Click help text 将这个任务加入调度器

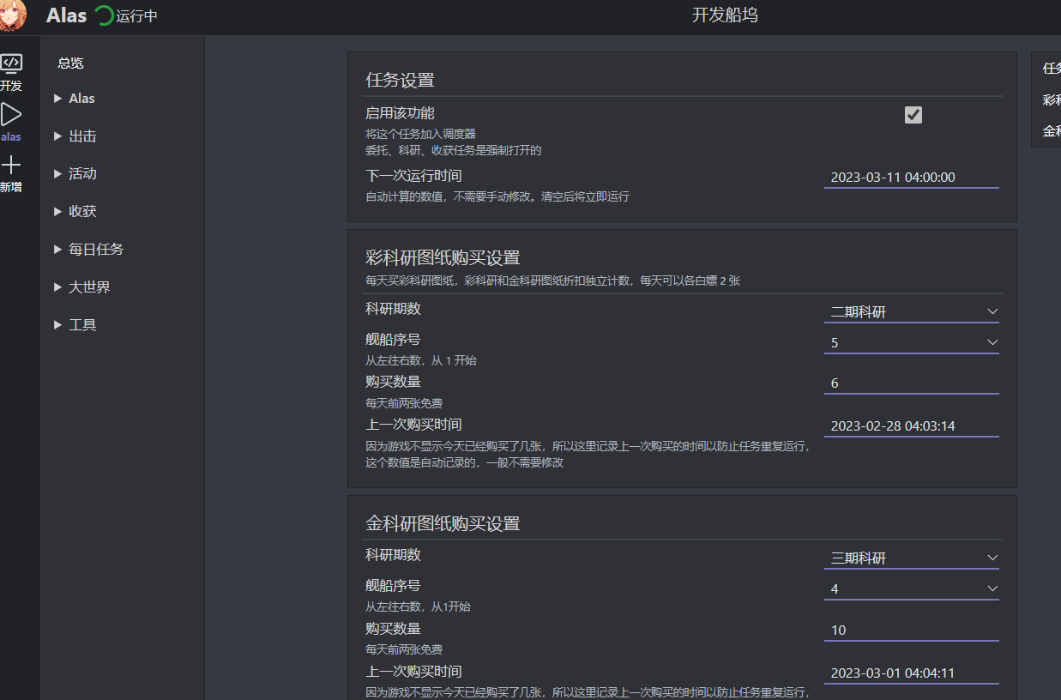[x=420, y=134]
